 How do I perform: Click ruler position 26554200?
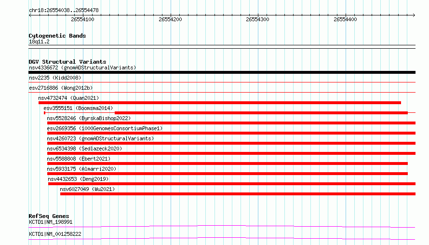[x=170, y=19]
